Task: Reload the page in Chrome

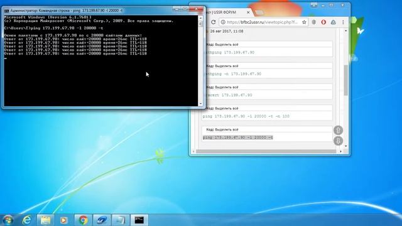Action: click(x=214, y=23)
